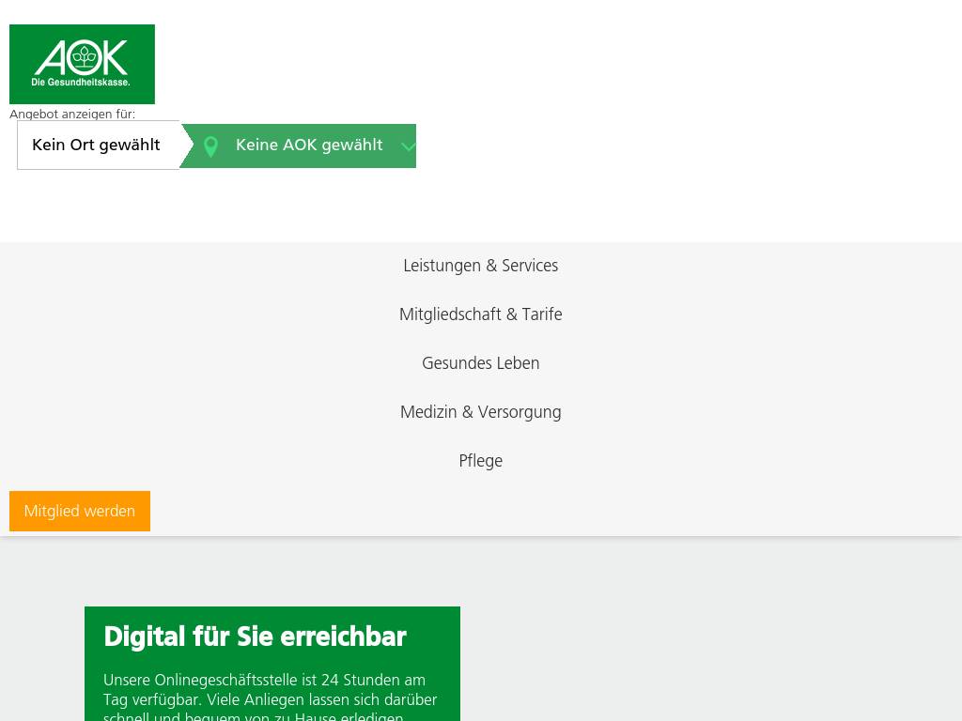This screenshot has width=962, height=721.
Task: Open the Leistungen & Services menu
Action: (480, 266)
